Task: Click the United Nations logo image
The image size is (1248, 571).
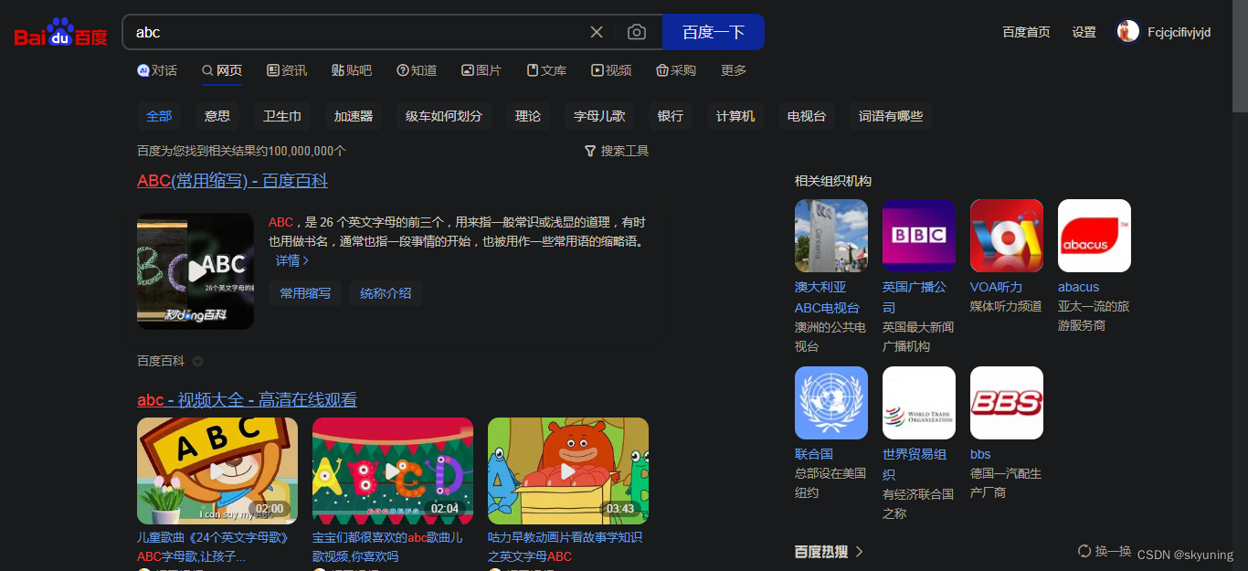Action: 831,403
